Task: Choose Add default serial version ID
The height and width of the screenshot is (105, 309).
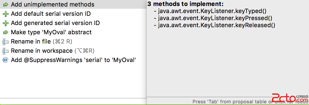Action: pyautogui.click(x=73, y=14)
